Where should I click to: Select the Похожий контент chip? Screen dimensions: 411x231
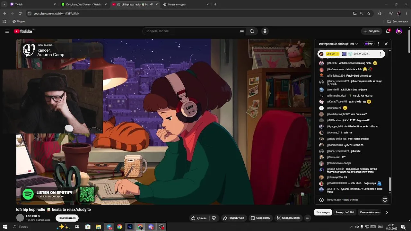(370, 212)
